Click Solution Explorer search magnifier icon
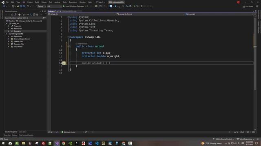 44,18
